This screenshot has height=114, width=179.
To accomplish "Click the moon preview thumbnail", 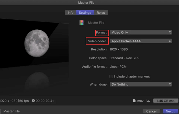I will coord(37,42).
